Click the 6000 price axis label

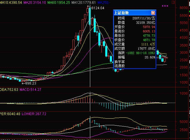(x=184, y=8)
